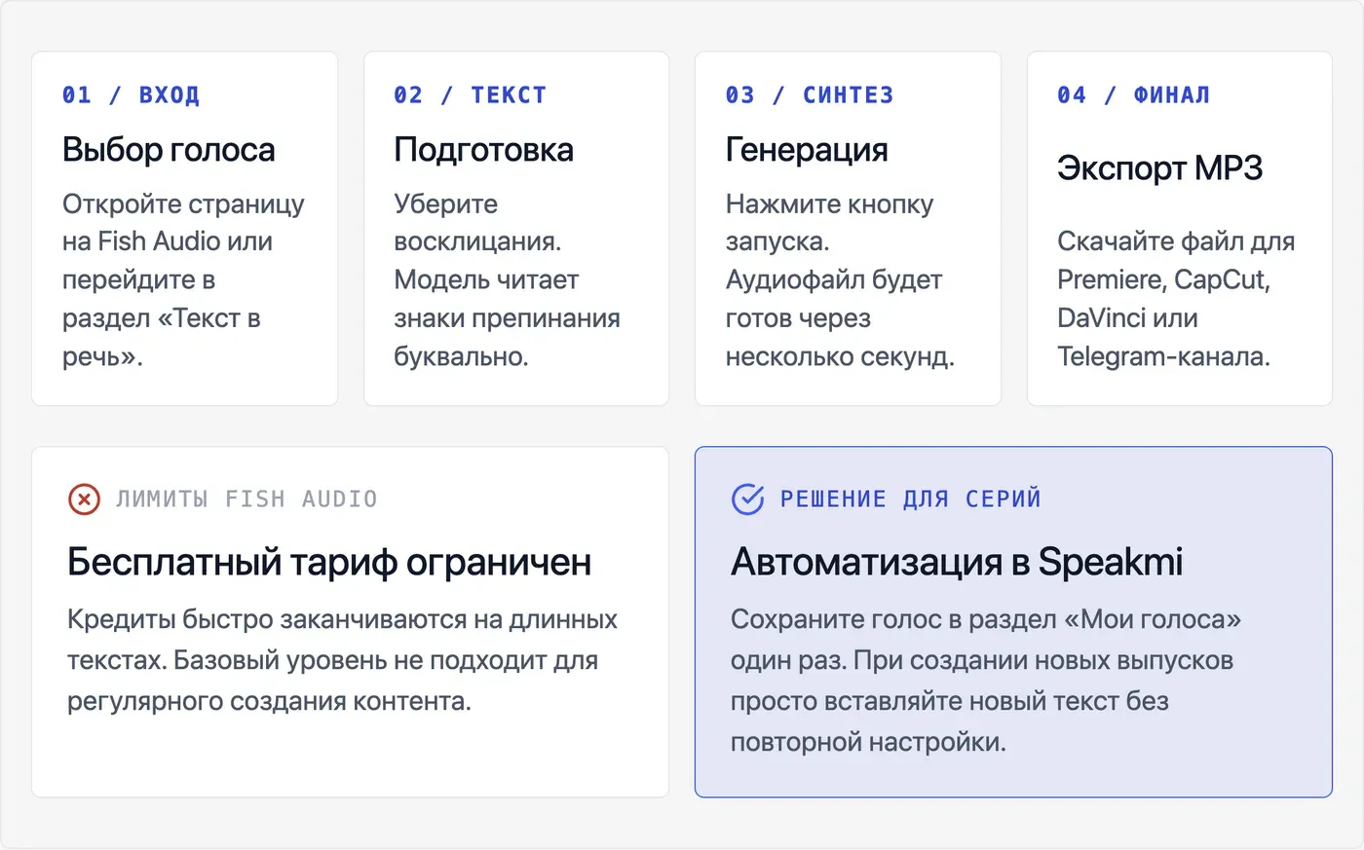Viewport: 1364px width, 850px height.
Task: Click the label "РЕШЕНИЕ ДЛЯ СЕРИЙ"
Action: [911, 499]
